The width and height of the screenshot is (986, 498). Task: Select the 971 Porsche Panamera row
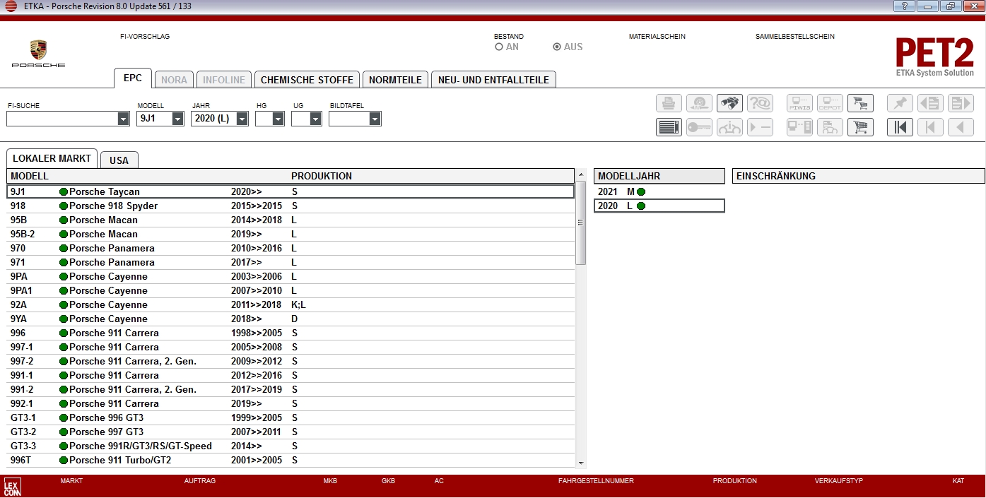(290, 262)
